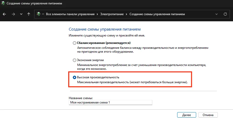The image size is (233, 124).
Task: Click the "Название схемы" text field
Action: [111, 102]
